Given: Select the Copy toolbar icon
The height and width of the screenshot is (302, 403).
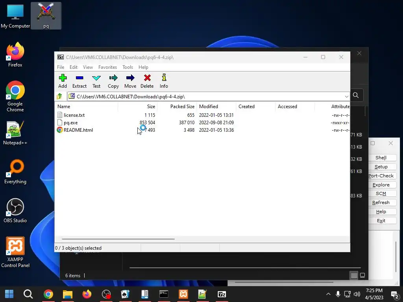Looking at the screenshot, I should tap(113, 78).
